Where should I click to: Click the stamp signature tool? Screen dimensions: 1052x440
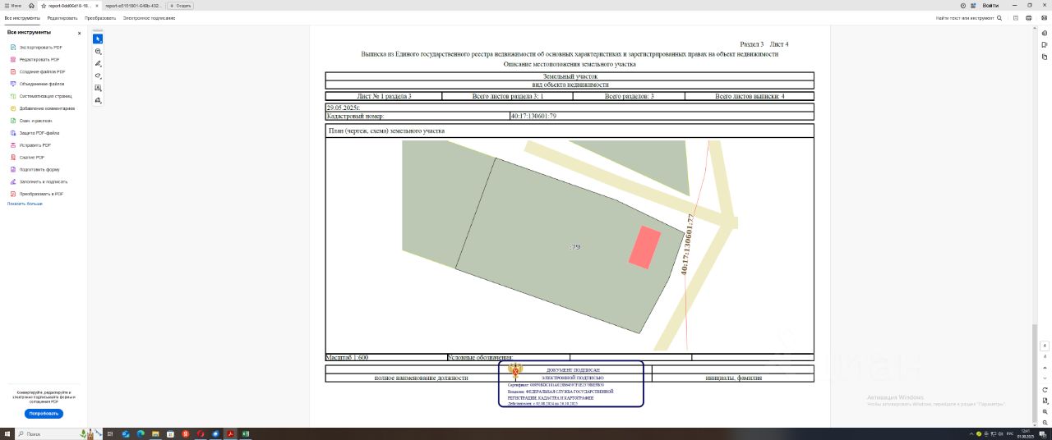pyautogui.click(x=99, y=100)
